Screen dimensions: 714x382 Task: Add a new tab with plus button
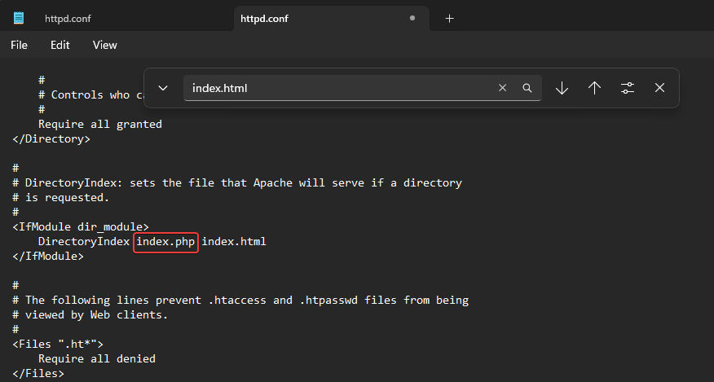tap(449, 18)
